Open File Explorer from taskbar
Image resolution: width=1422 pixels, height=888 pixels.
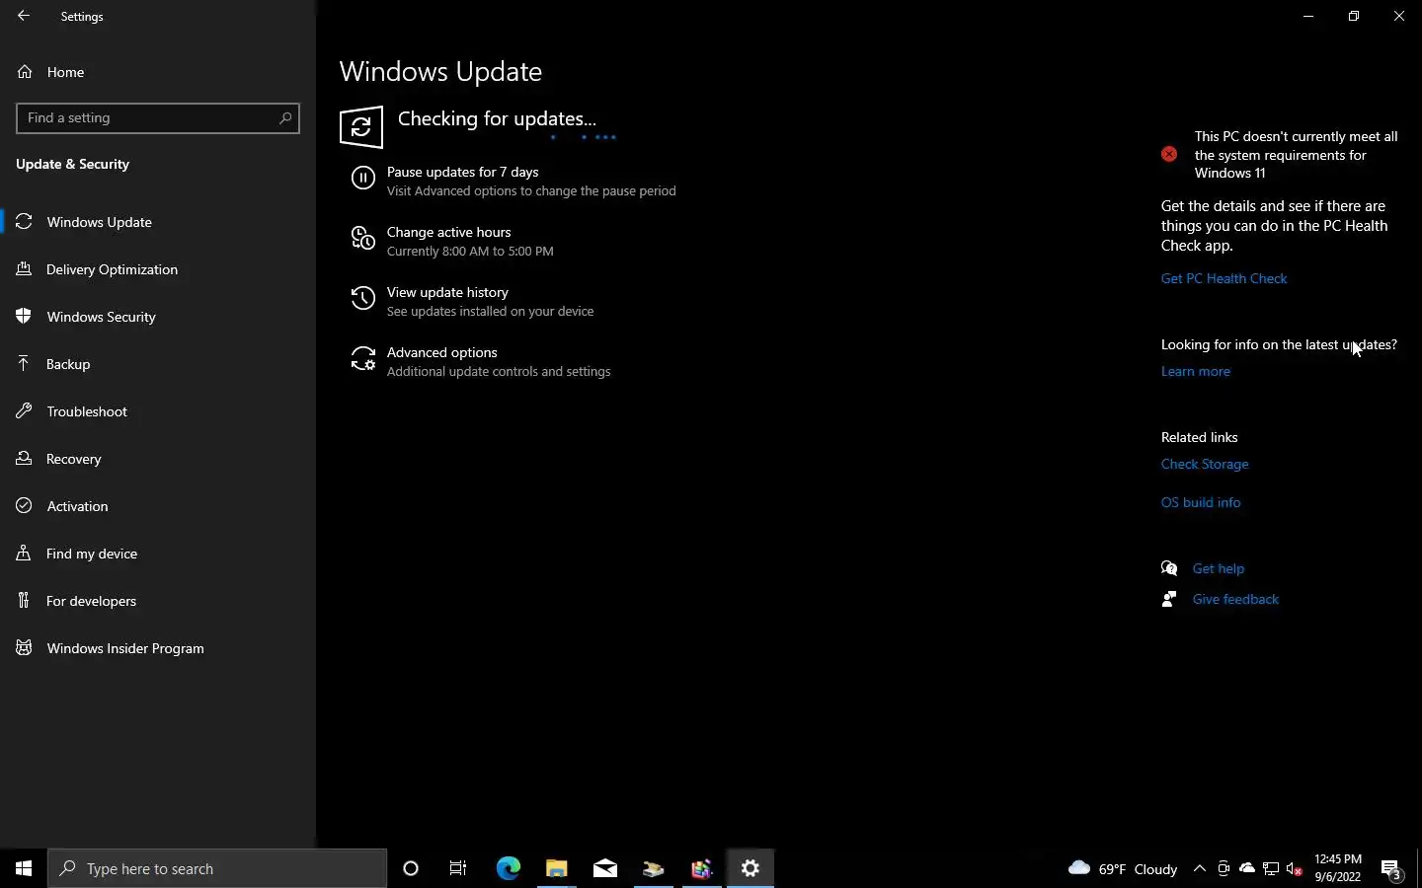556,868
